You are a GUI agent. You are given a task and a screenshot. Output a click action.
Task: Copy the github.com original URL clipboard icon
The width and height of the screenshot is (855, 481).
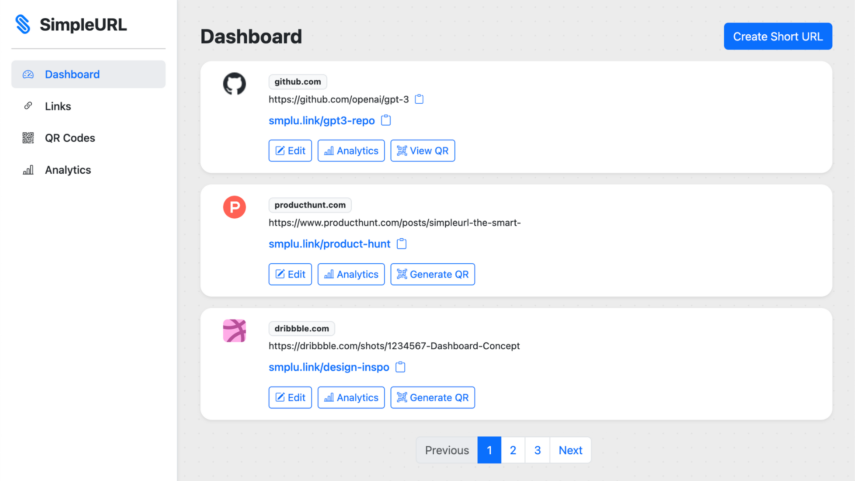[419, 99]
